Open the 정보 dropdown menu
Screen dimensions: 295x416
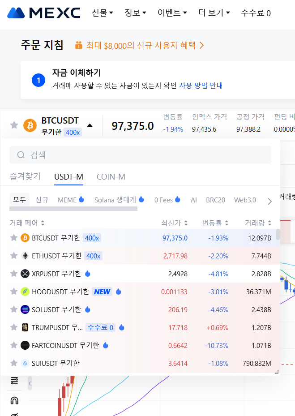point(135,13)
